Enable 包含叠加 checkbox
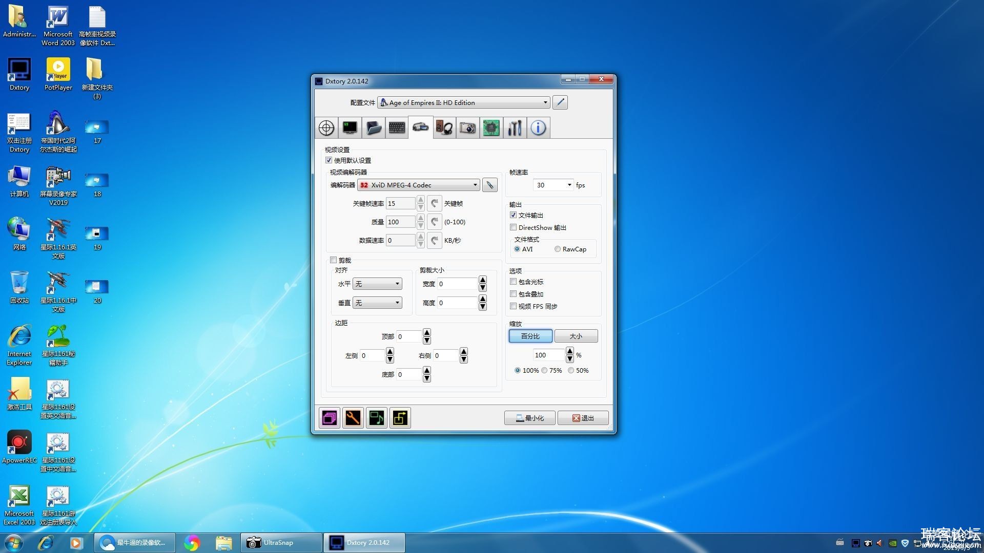This screenshot has height=553, width=984. click(x=513, y=294)
